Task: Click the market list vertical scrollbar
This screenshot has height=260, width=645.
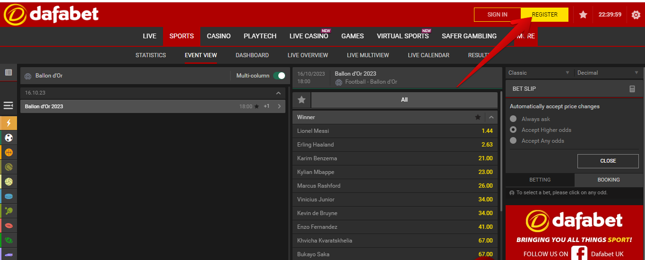Action: click(501, 151)
